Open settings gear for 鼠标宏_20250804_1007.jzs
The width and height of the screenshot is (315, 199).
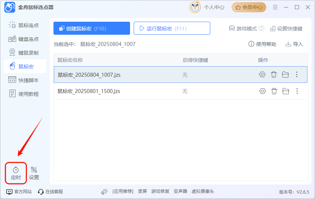[262, 75]
